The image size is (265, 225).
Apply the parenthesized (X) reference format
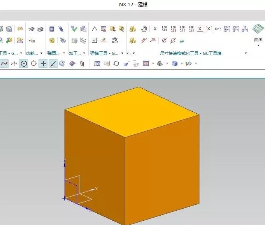pos(209,29)
